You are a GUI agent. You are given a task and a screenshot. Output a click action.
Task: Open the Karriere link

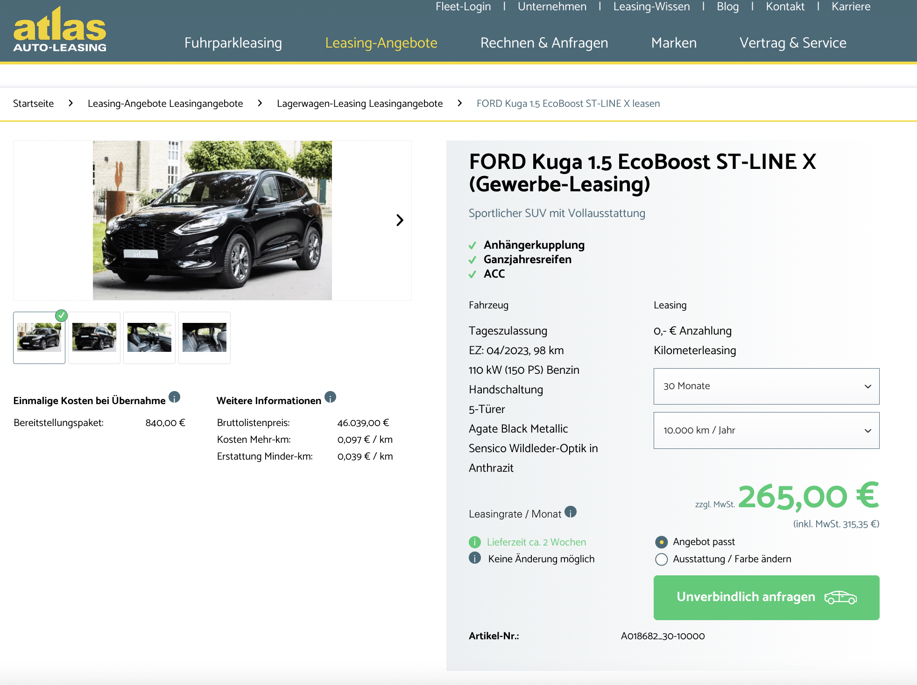point(851,7)
